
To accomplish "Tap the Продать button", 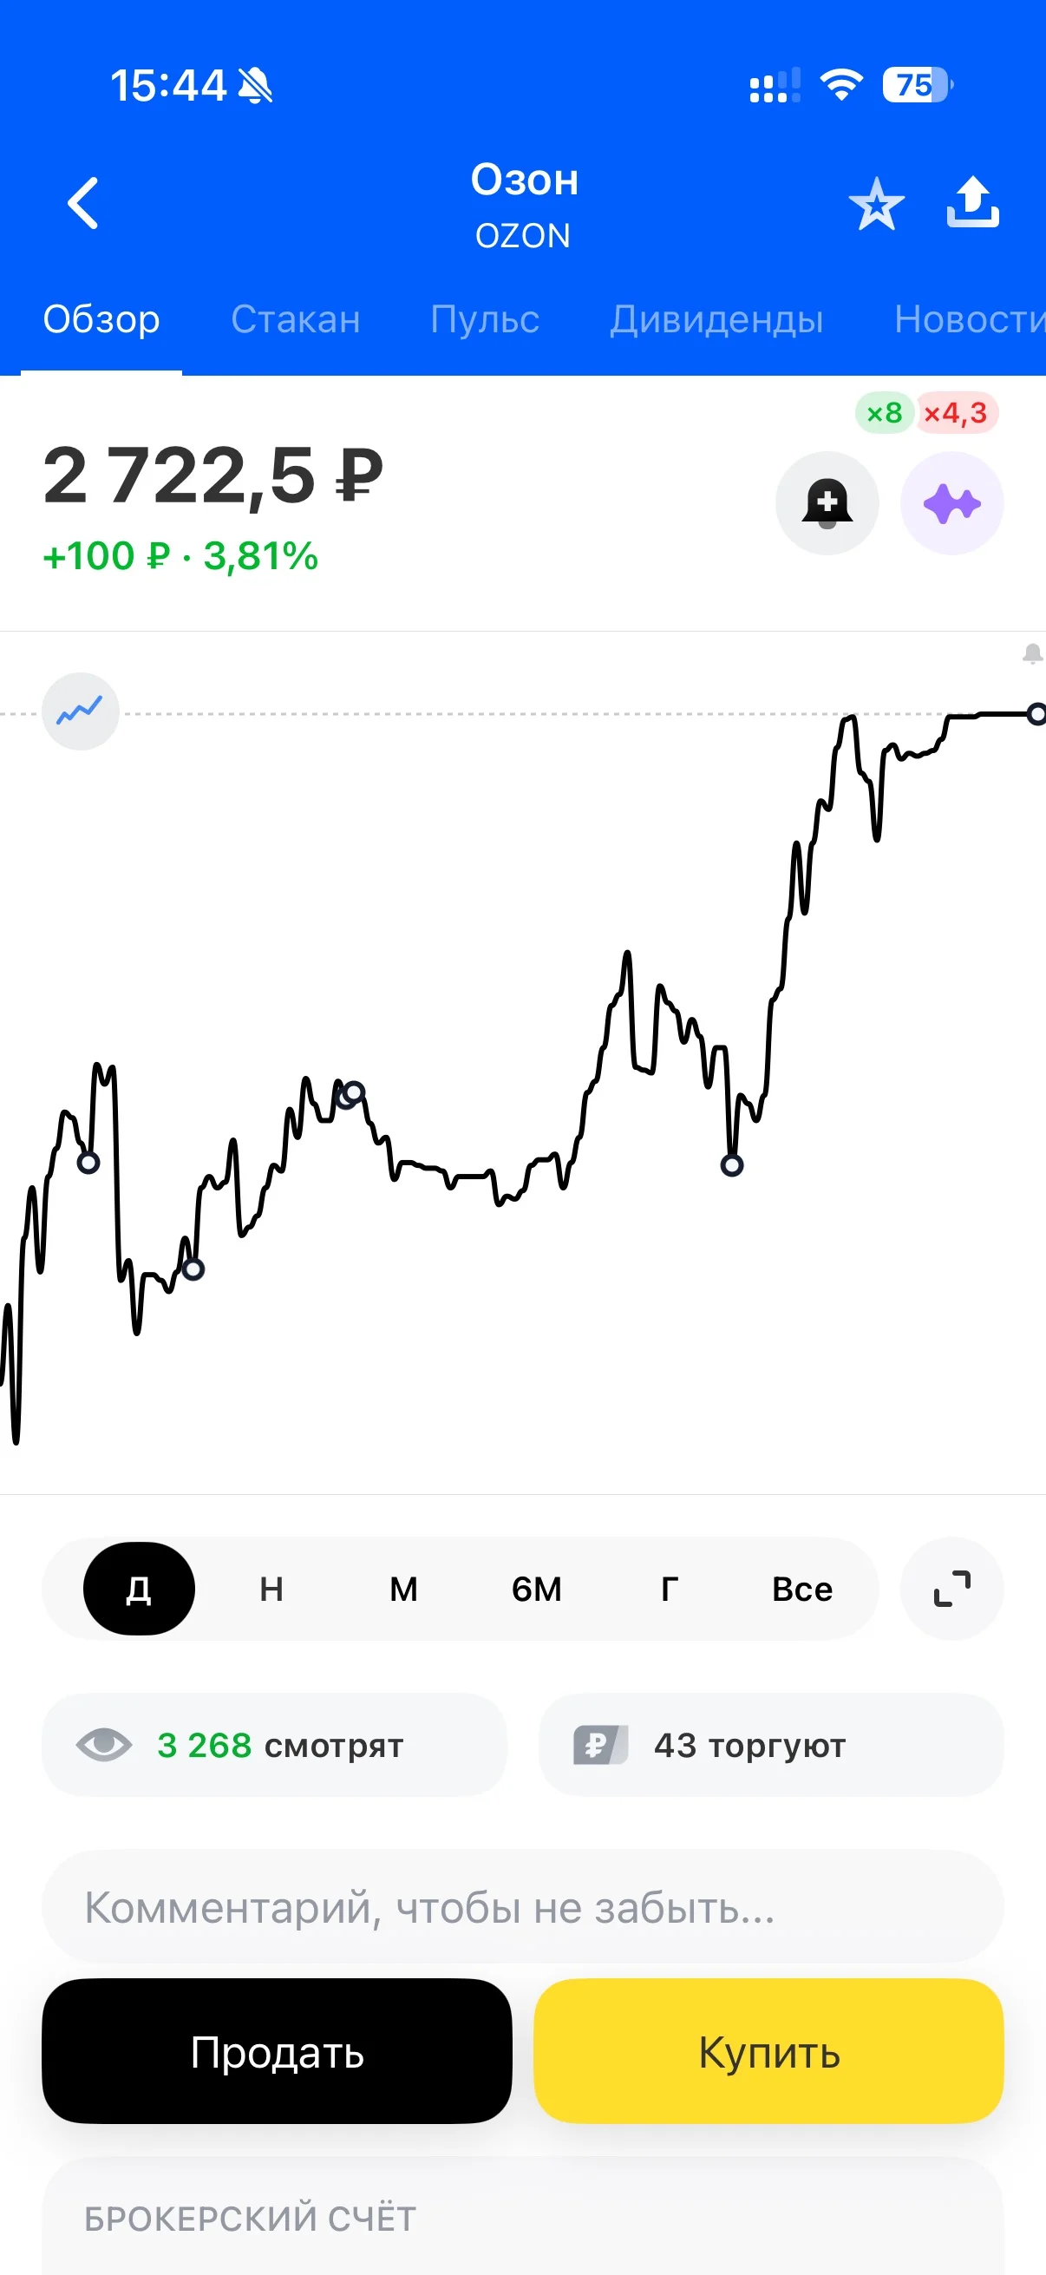I will tap(278, 2050).
